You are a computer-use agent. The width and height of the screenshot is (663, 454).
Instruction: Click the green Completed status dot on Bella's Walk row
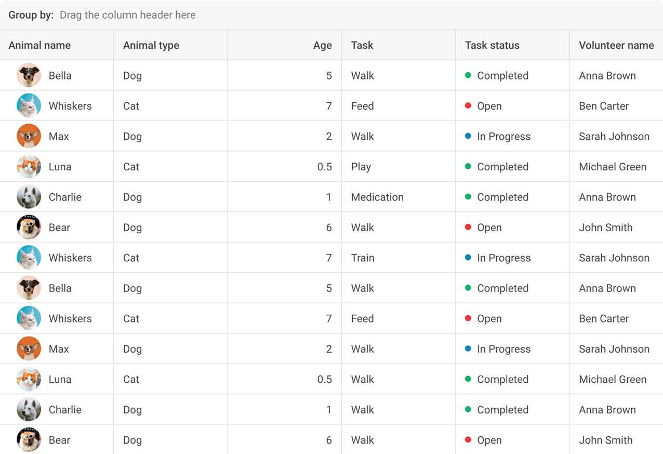pyautogui.click(x=469, y=75)
